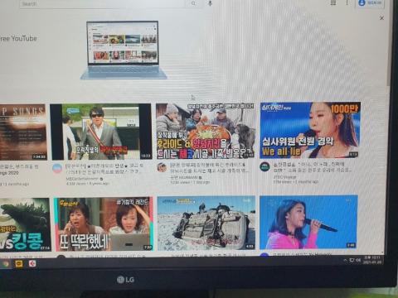
Task: Open KakaoTalk from the taskbar
Action: [x=19, y=264]
